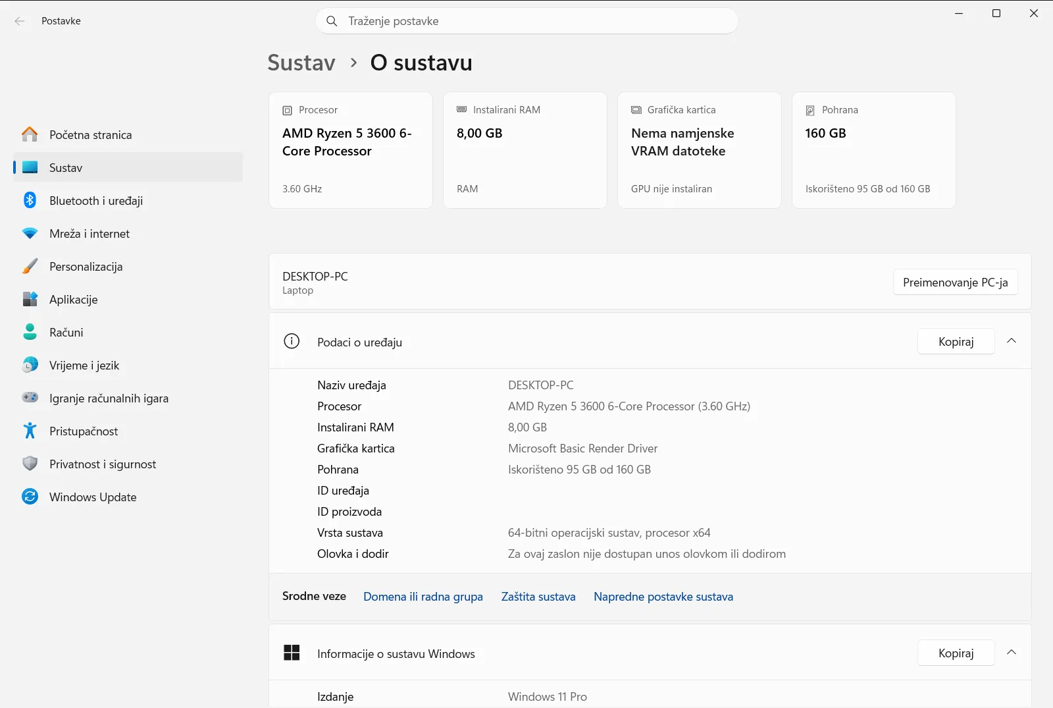Screen dimensions: 1053x708
Task: Click the Windows Update sync icon
Action: [x=30, y=497]
